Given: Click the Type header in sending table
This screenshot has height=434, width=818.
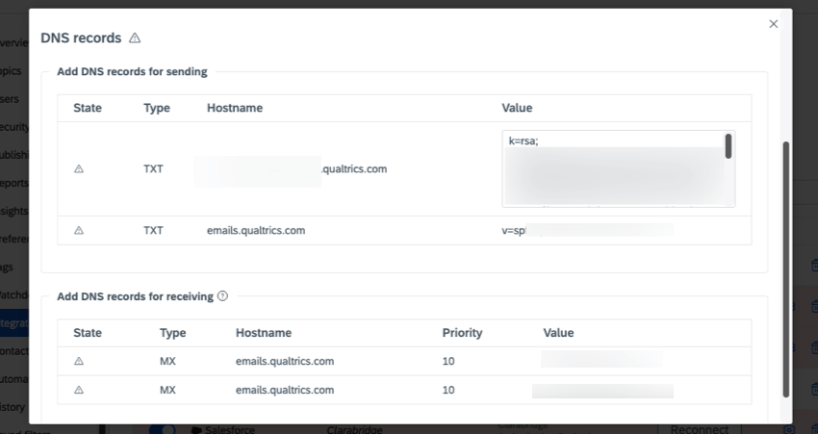Looking at the screenshot, I should (x=157, y=108).
